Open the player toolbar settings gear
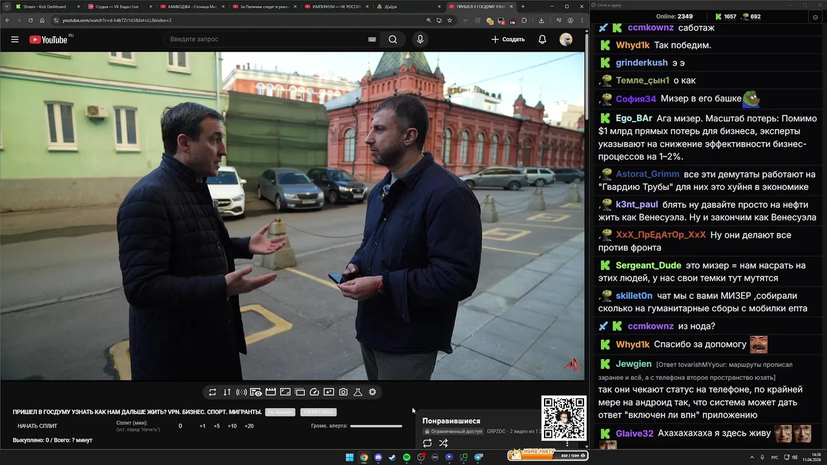 [x=372, y=392]
